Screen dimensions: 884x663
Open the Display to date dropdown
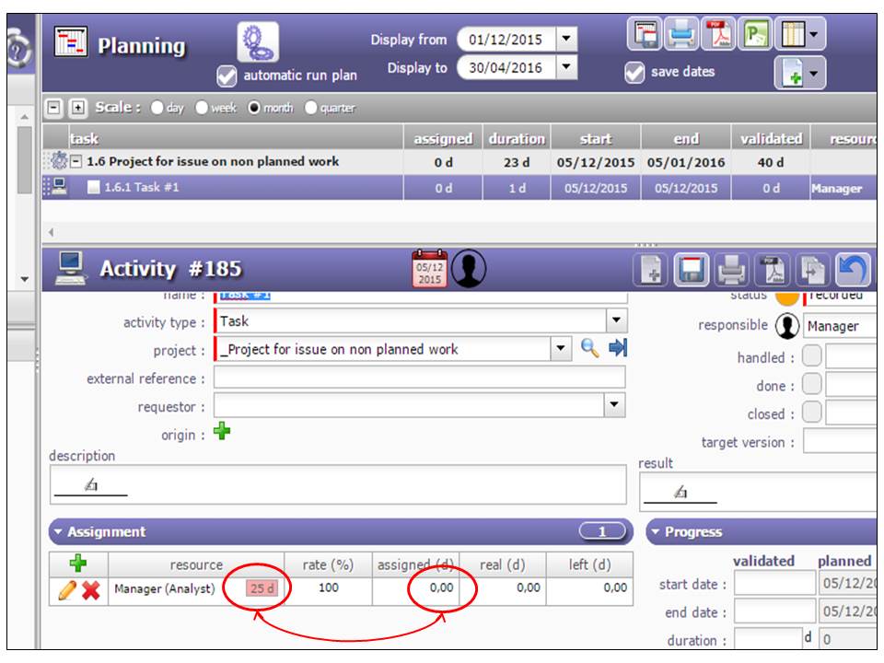pyautogui.click(x=566, y=67)
